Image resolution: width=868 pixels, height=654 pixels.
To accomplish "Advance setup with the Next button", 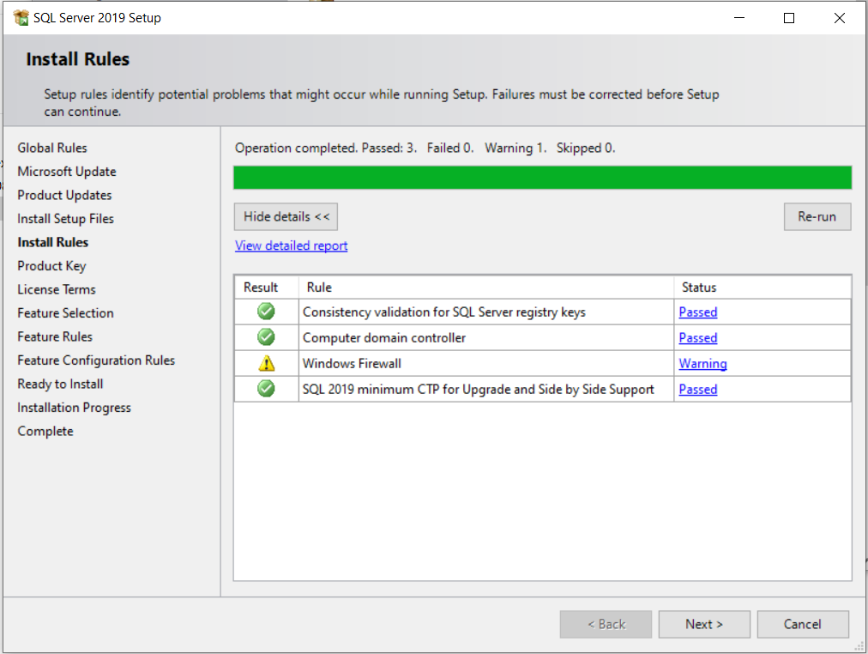I will [703, 624].
